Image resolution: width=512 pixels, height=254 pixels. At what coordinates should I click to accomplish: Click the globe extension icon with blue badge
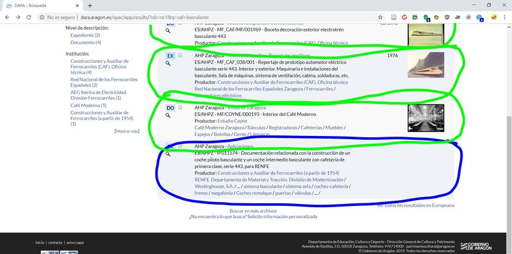pos(479,18)
